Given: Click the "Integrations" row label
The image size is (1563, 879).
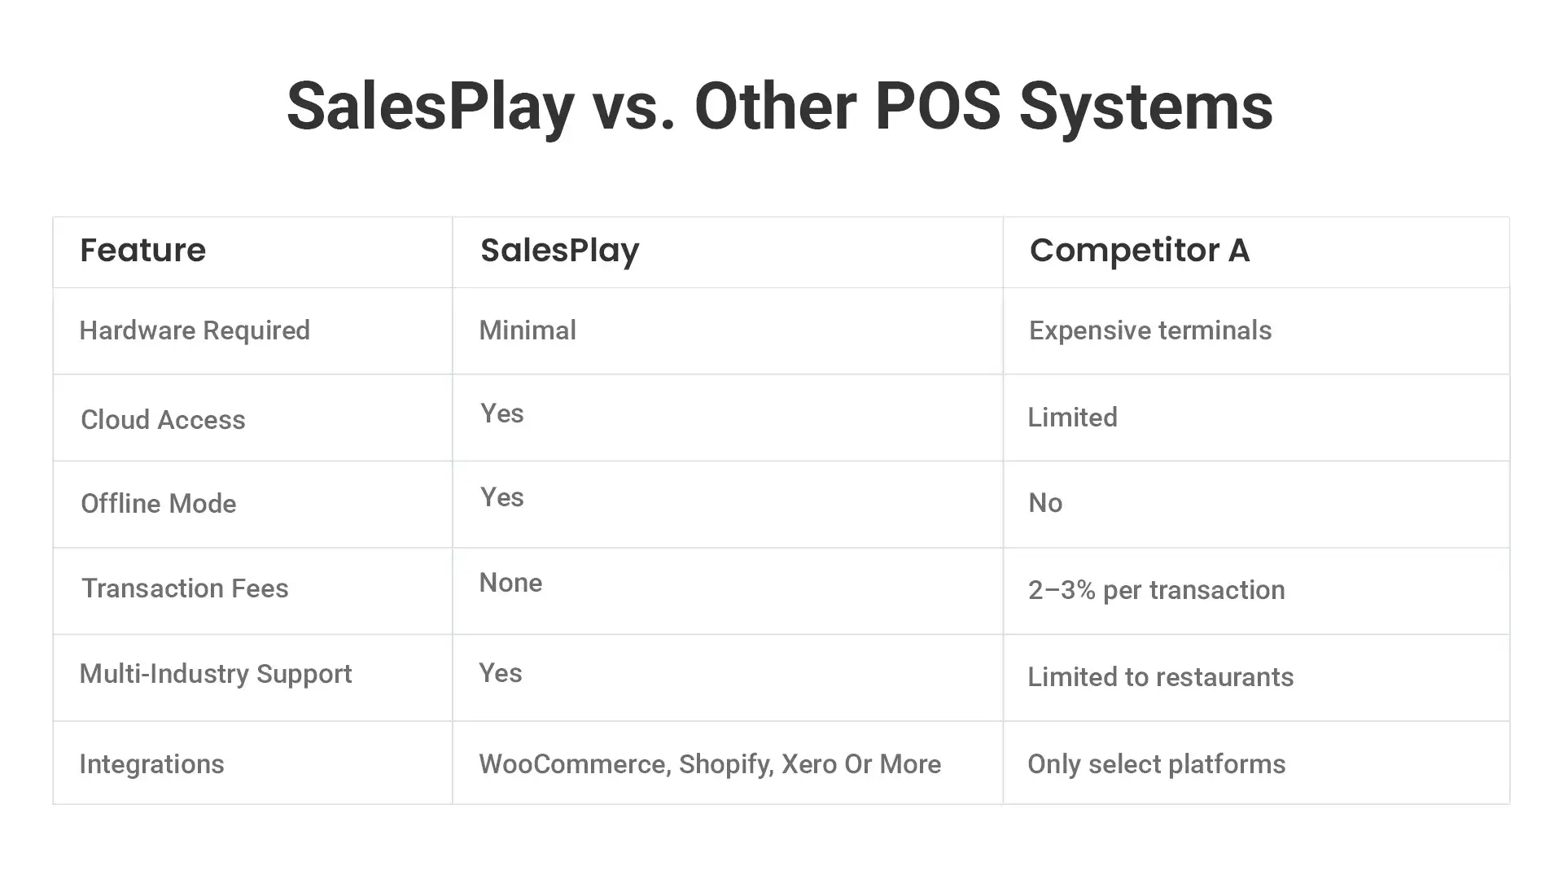Looking at the screenshot, I should click(151, 764).
